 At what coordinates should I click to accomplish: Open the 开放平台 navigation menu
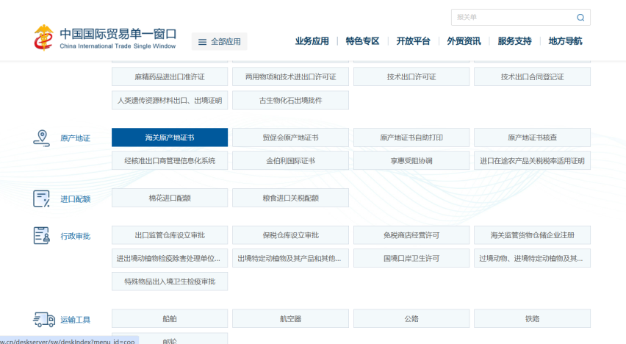413,41
